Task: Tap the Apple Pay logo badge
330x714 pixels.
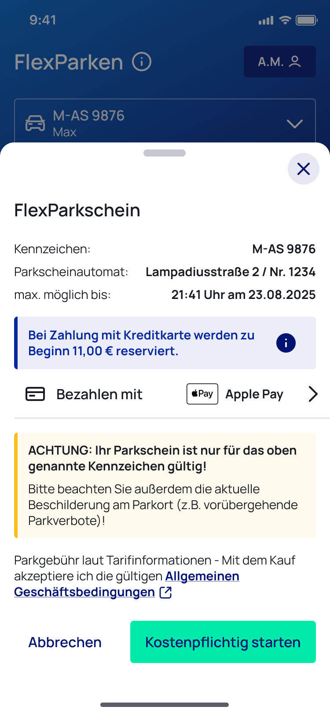Action: 202,394
